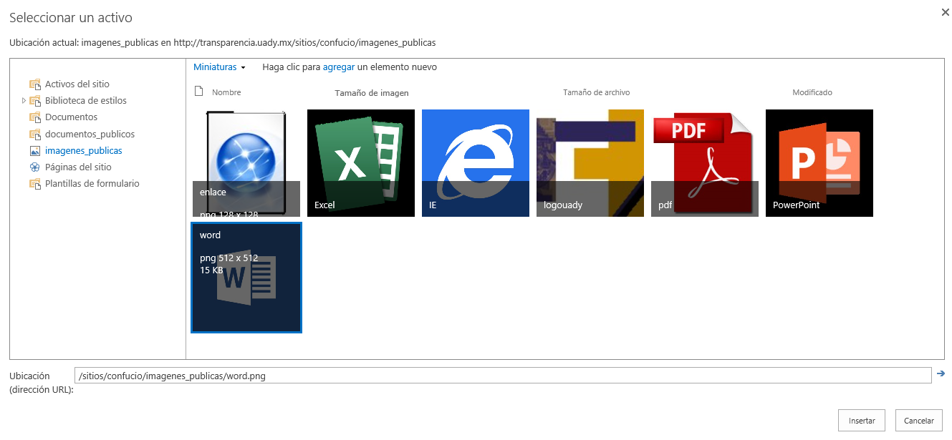Open Páginas del sitio library
The height and width of the screenshot is (440, 952).
pos(78,167)
